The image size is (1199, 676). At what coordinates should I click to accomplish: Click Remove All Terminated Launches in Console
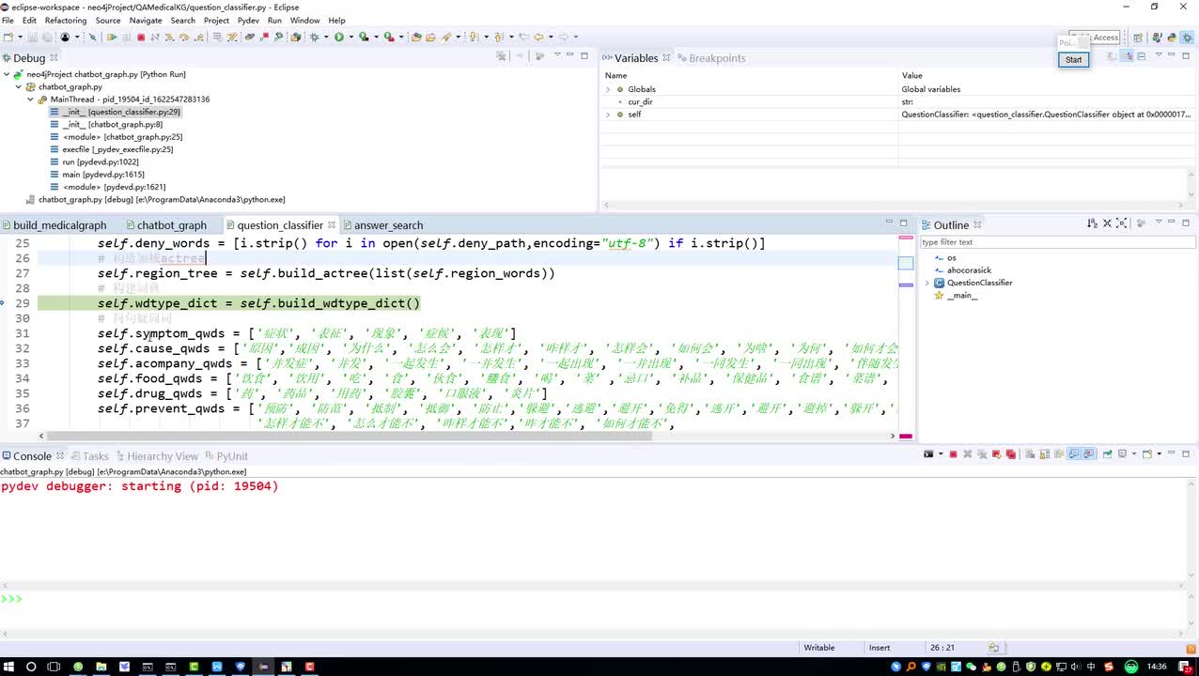(x=982, y=454)
